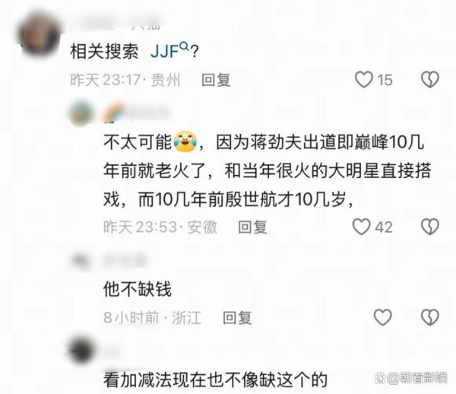Dislike the comment from 贵州
456x394 pixels.
pyautogui.click(x=430, y=79)
